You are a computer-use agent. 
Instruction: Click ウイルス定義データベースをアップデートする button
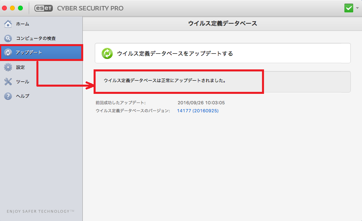click(x=222, y=53)
